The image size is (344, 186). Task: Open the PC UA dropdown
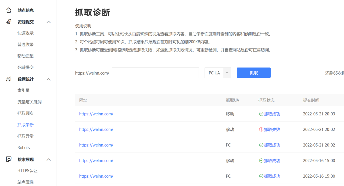tap(227, 73)
